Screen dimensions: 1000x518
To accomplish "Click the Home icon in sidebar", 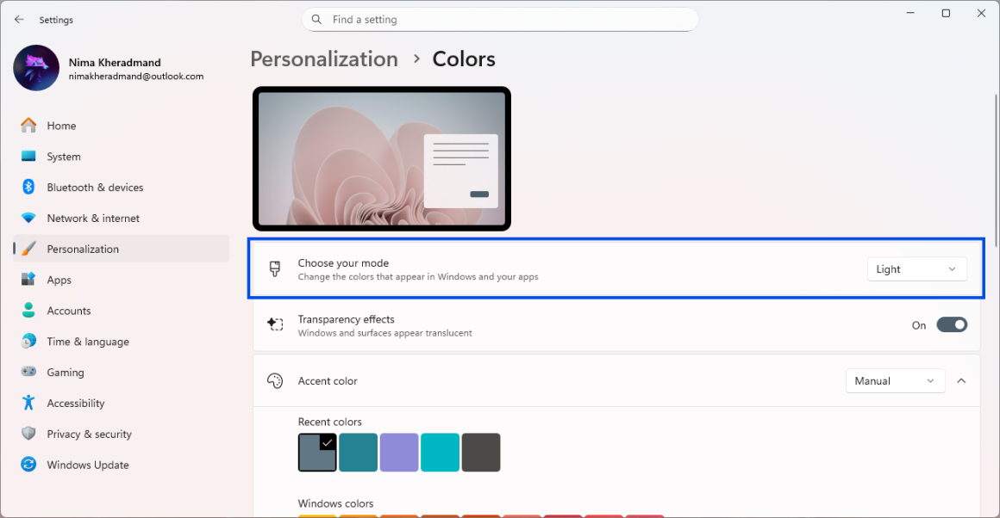I will tap(29, 126).
